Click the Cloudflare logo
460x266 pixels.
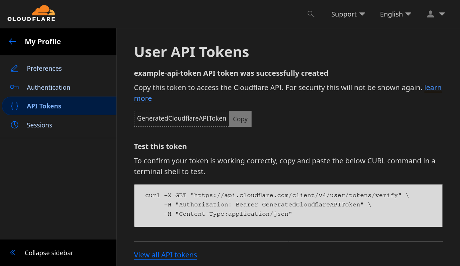coord(31,13)
